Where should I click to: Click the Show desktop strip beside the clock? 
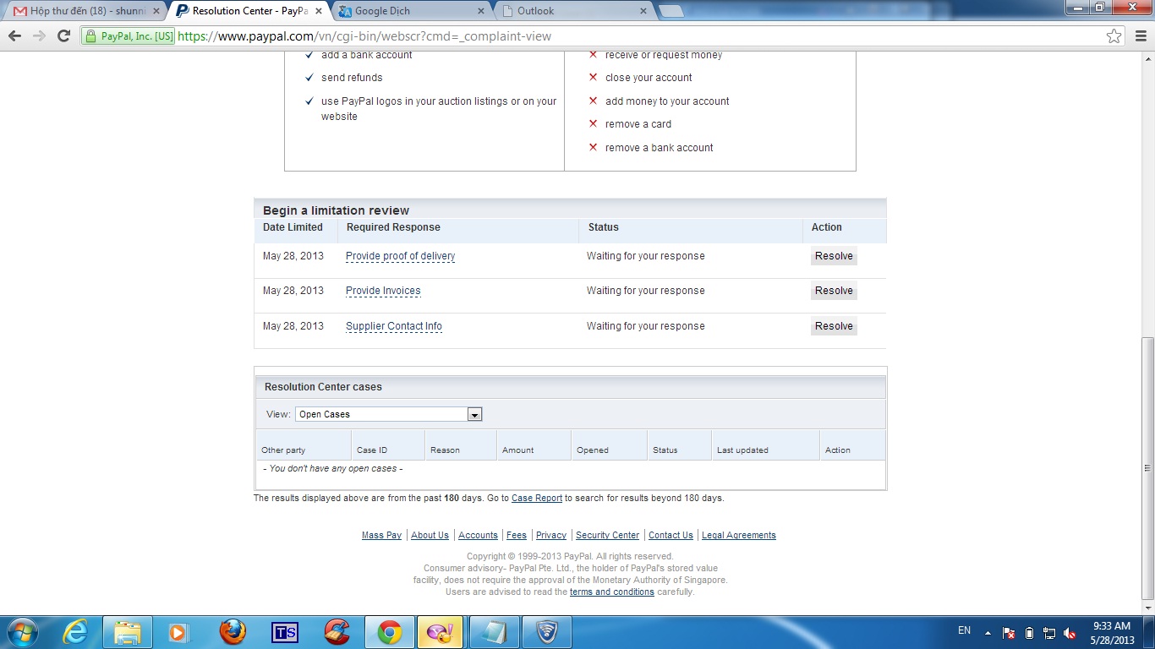click(x=1149, y=632)
